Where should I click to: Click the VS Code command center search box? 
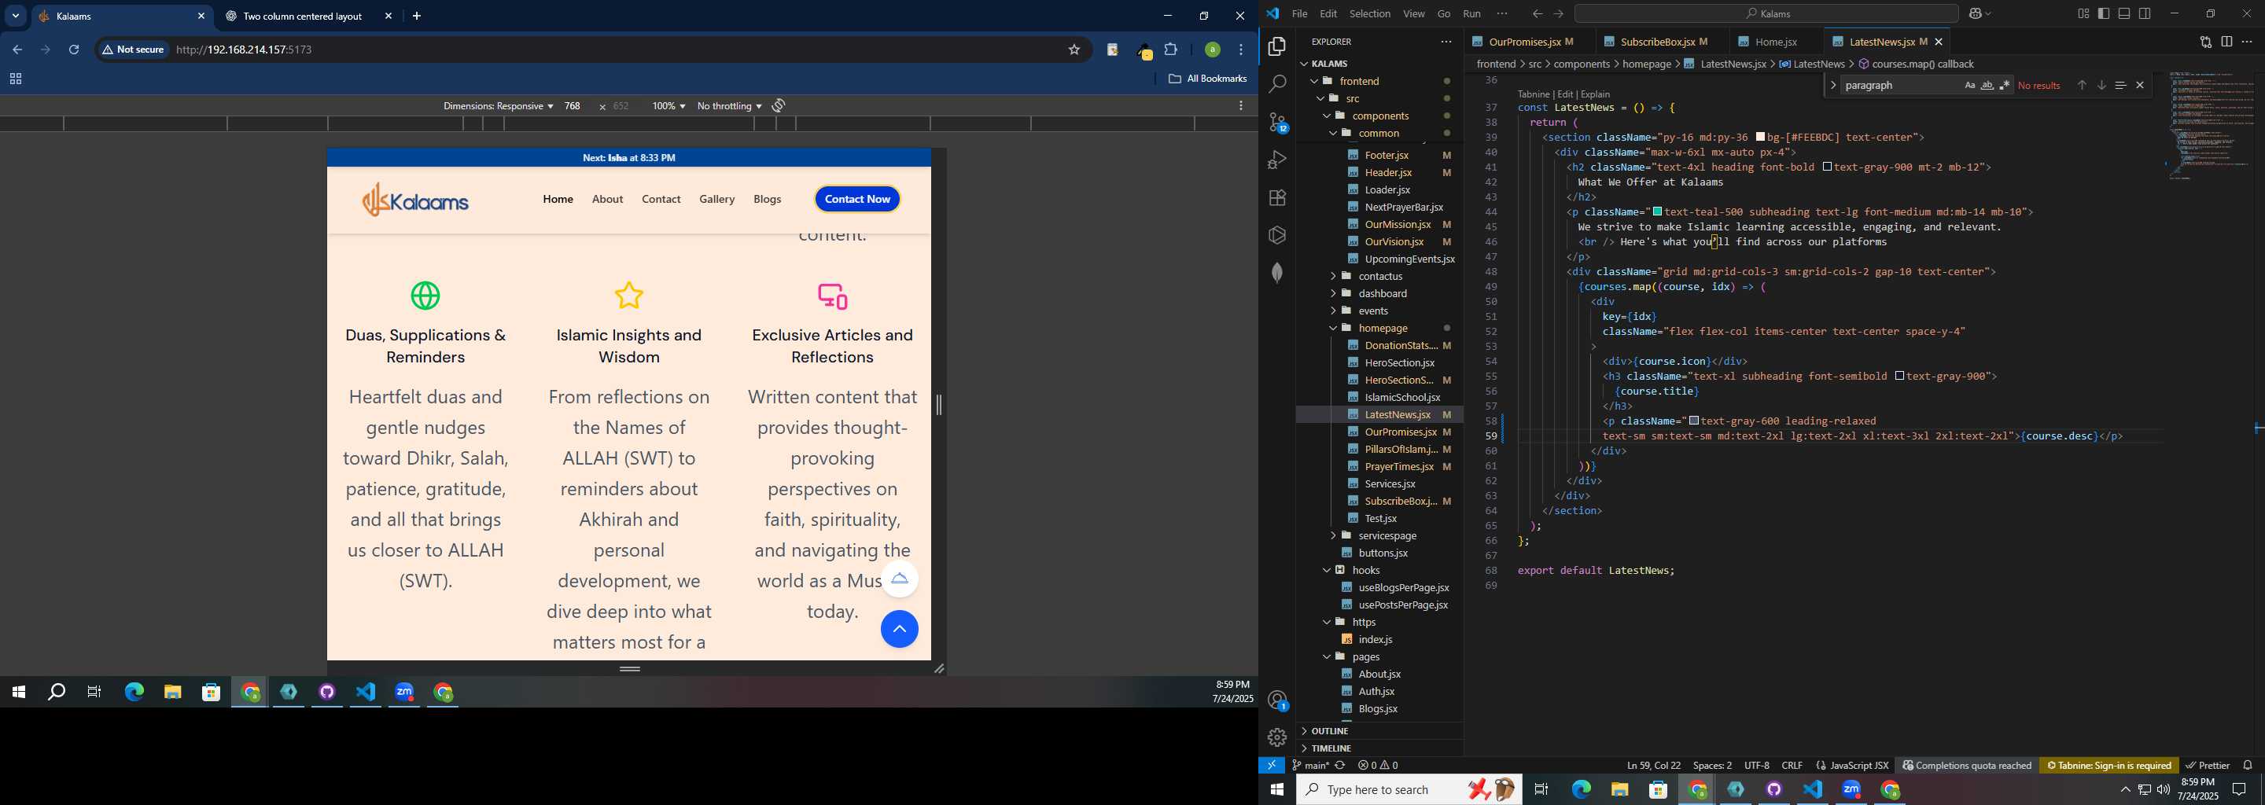coord(1766,13)
